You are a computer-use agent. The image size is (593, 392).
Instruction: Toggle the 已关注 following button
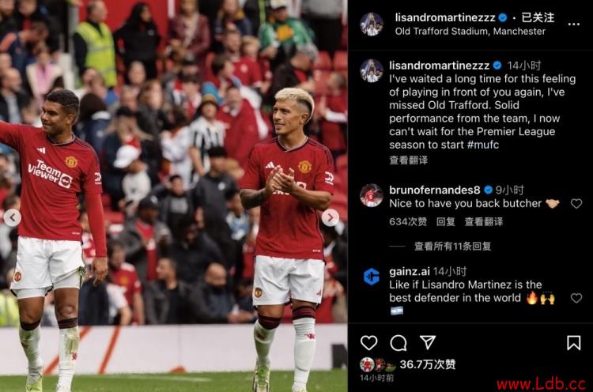click(538, 17)
